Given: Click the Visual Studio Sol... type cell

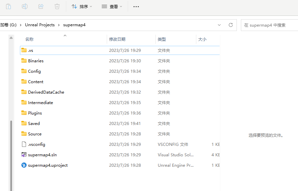Looking at the screenshot, I should 176,155.
